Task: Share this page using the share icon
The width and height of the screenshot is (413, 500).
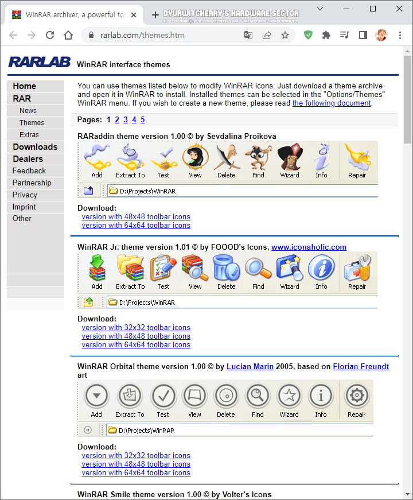Action: click(x=267, y=35)
